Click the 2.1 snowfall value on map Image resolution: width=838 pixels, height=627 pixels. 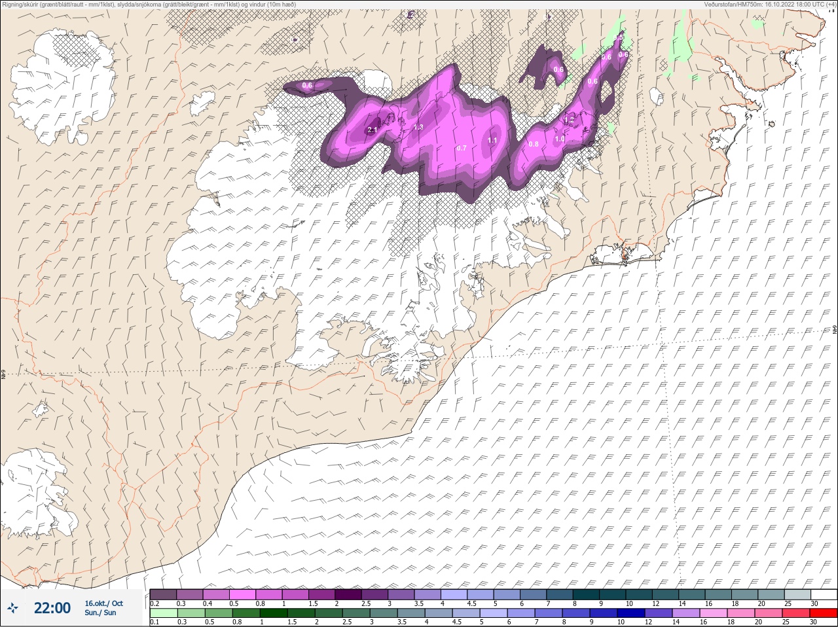373,130
